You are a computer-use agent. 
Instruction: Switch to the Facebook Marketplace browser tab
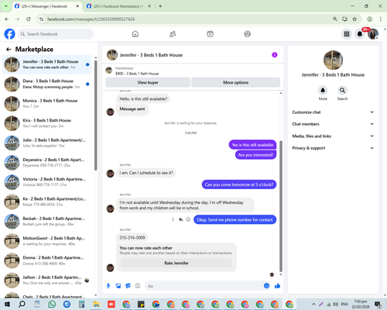118,6
